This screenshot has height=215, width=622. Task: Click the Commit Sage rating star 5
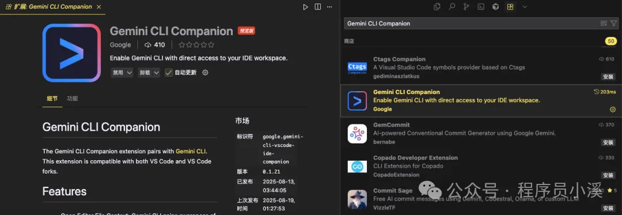click(612, 191)
